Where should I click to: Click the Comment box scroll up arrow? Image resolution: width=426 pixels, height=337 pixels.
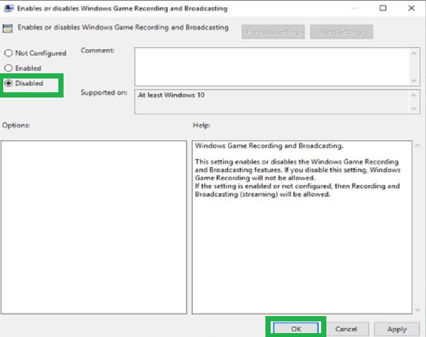pyautogui.click(x=414, y=54)
